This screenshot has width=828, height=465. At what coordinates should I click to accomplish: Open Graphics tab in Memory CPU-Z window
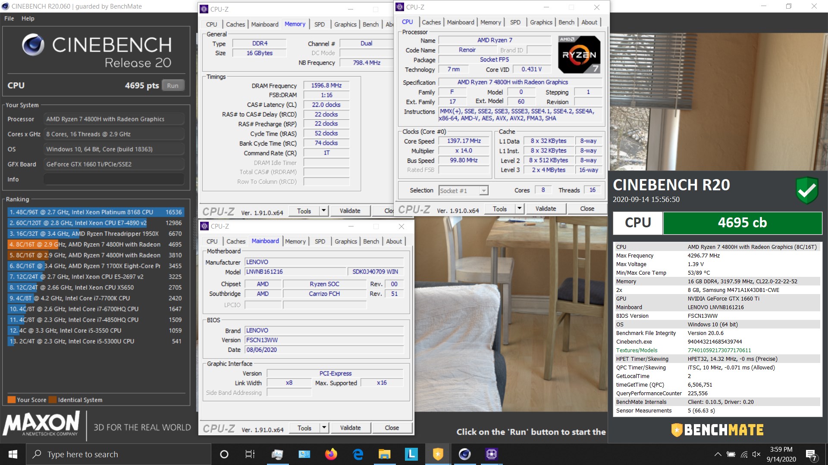345,25
